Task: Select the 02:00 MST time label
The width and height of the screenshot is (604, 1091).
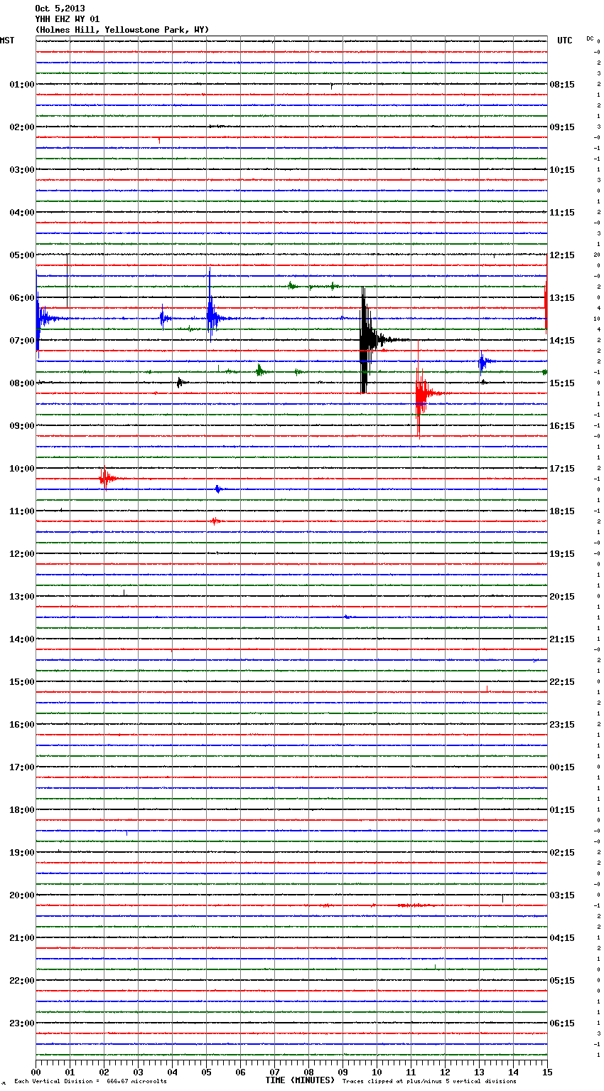Action: 22,127
